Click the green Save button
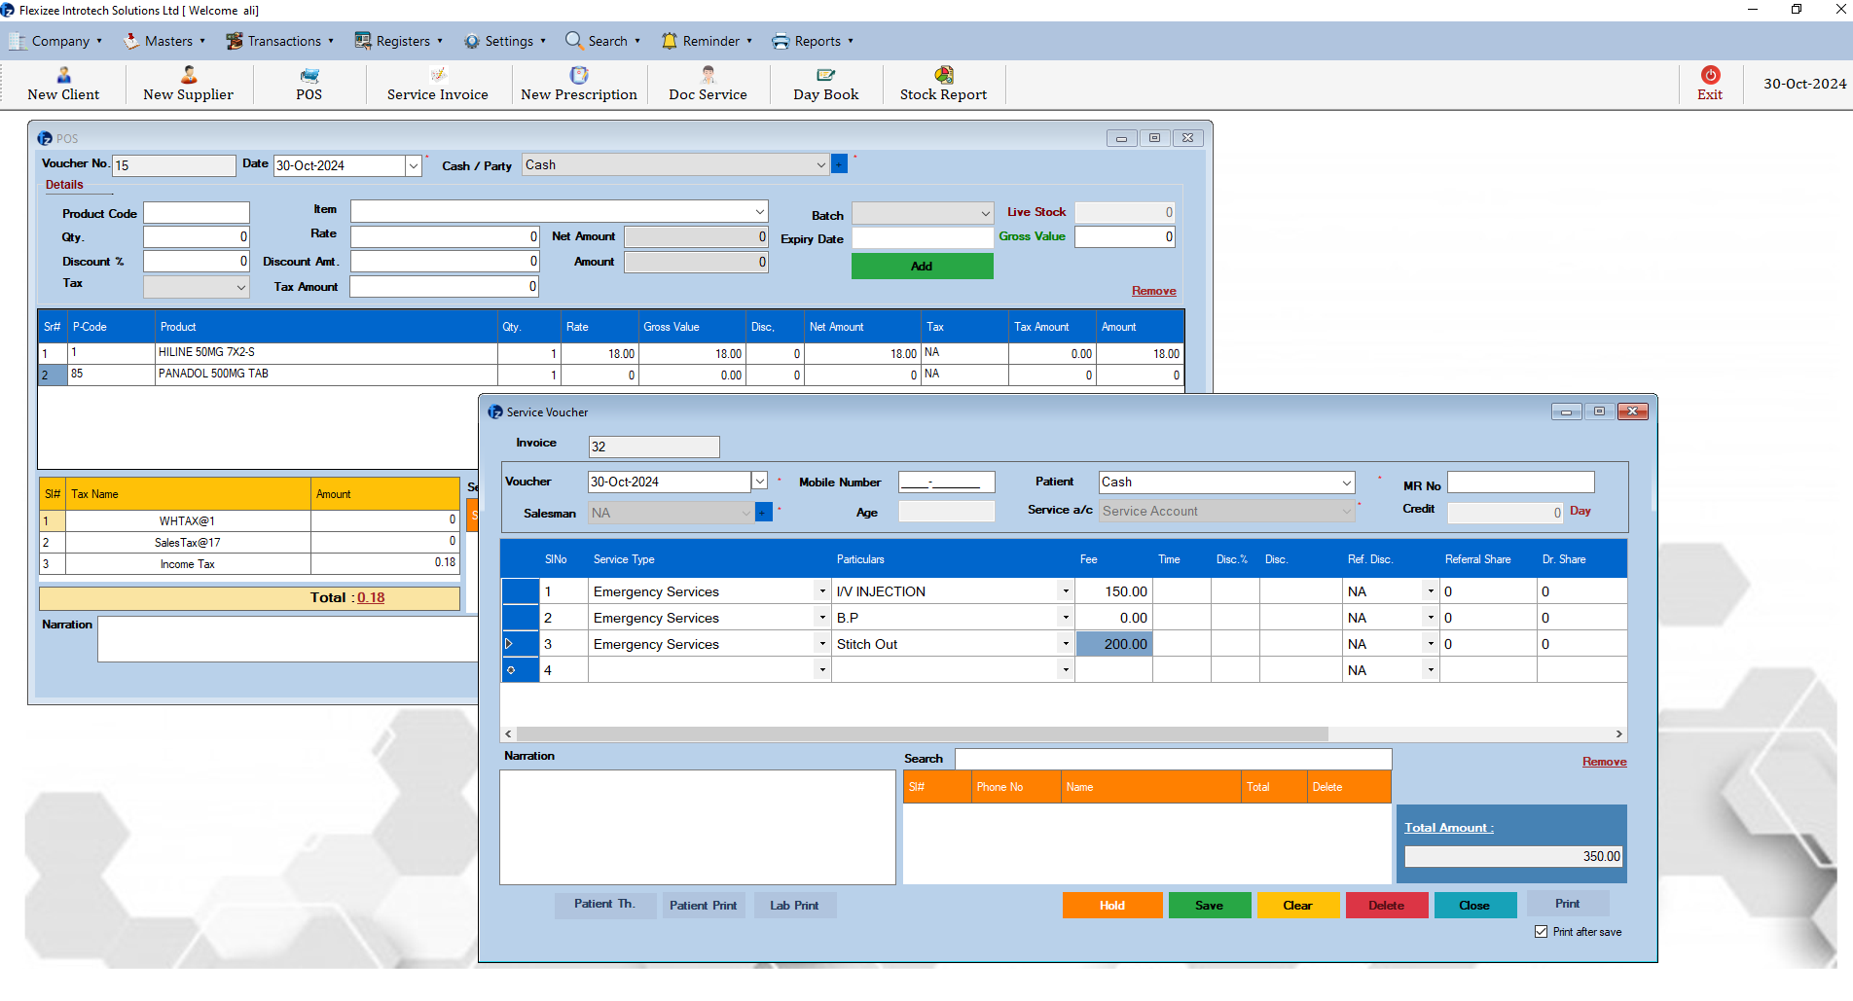1853x1001 pixels. tap(1209, 906)
